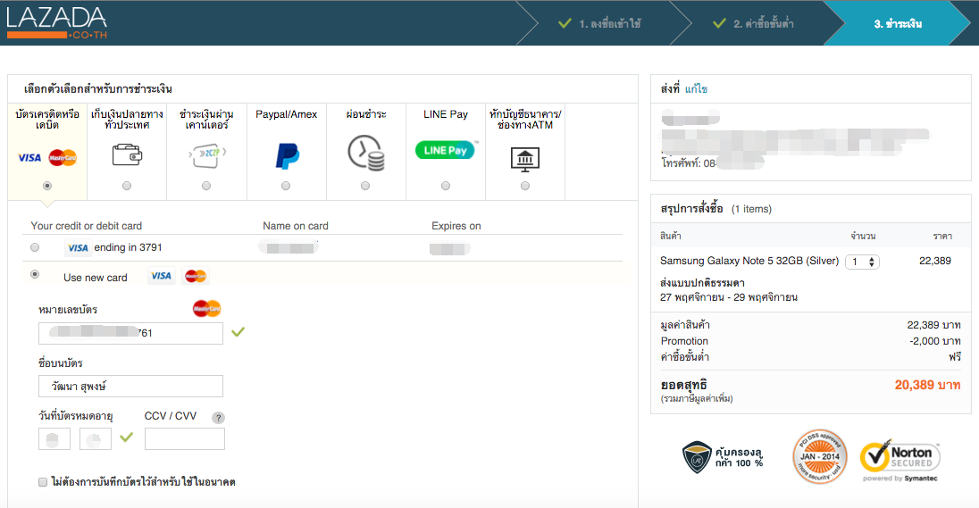
Task: Click the CCV/CVV help question mark
Action: pos(218,418)
